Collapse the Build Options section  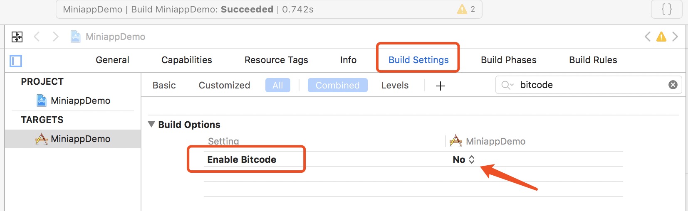pyautogui.click(x=151, y=125)
